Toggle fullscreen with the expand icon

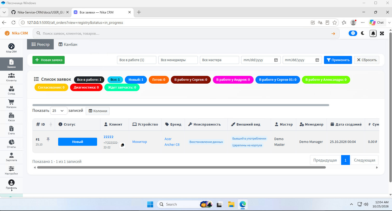pos(382,33)
